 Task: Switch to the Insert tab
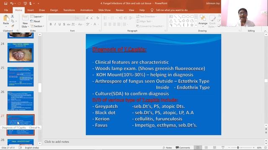pos(31,10)
